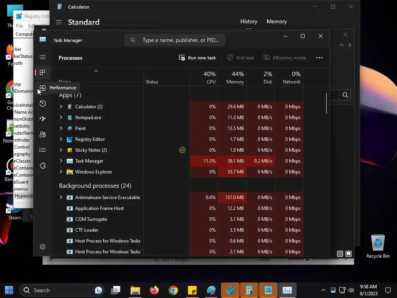Viewport: 397px width, 298px height.
Task: Click the taskbar Search box
Action: [x=62, y=290]
